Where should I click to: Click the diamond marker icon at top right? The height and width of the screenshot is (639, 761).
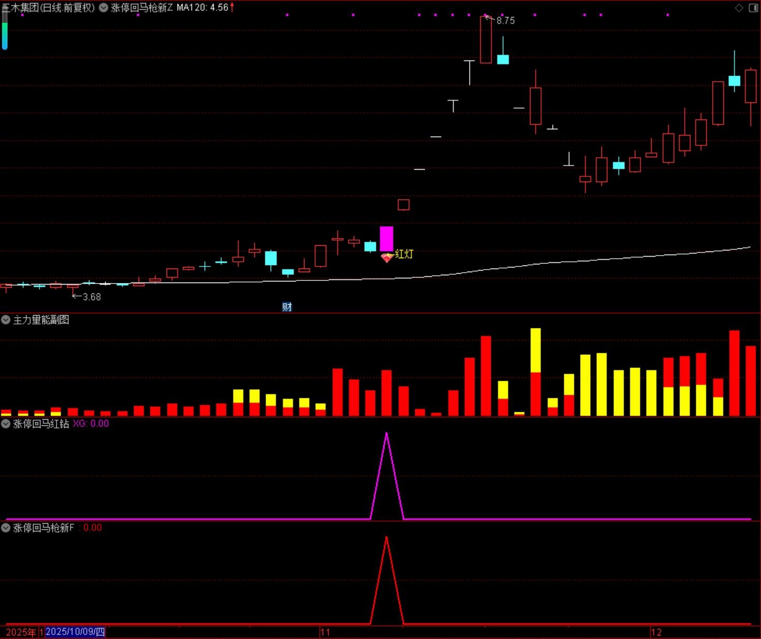pos(739,8)
